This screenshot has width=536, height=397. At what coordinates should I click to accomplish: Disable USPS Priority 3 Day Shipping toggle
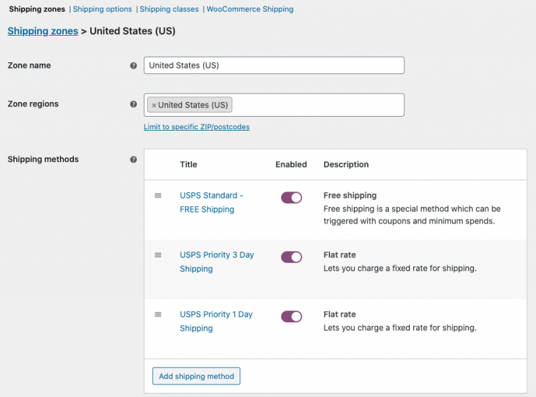tap(292, 257)
